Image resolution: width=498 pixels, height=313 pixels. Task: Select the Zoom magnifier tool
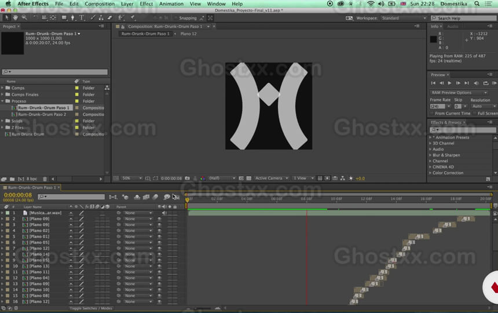pos(24,18)
